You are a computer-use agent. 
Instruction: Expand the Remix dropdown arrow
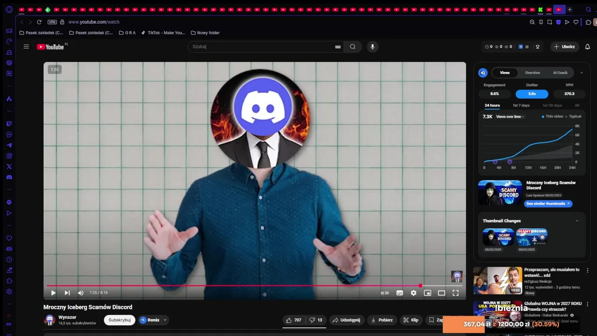pos(165,320)
